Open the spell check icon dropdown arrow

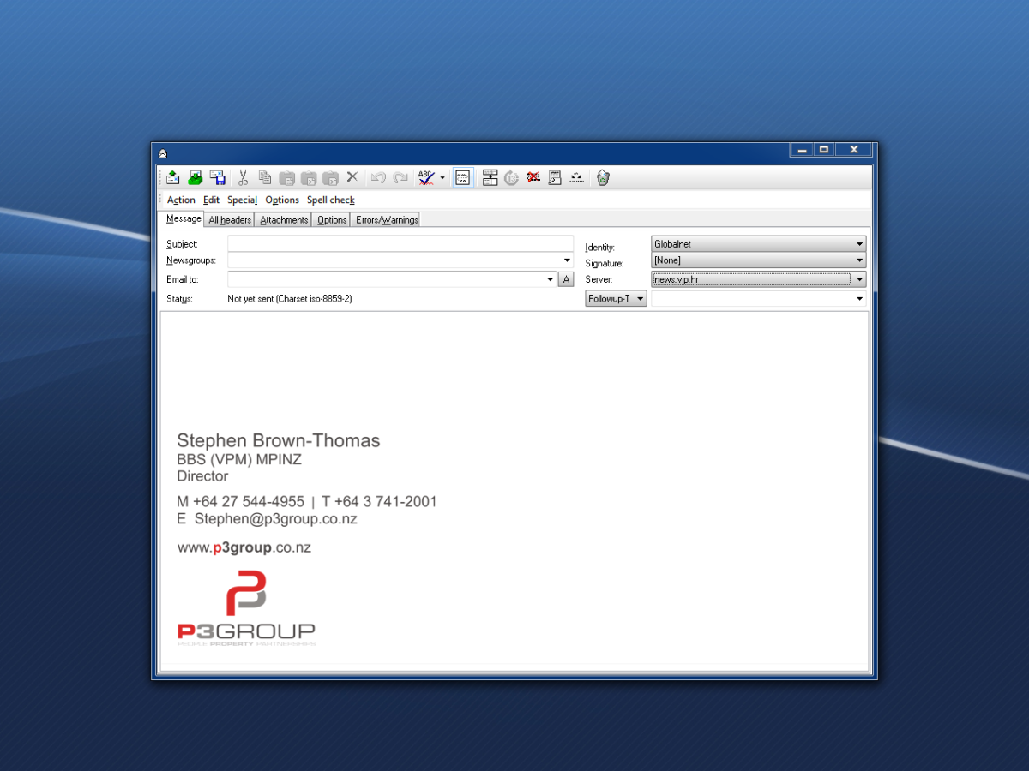click(442, 177)
